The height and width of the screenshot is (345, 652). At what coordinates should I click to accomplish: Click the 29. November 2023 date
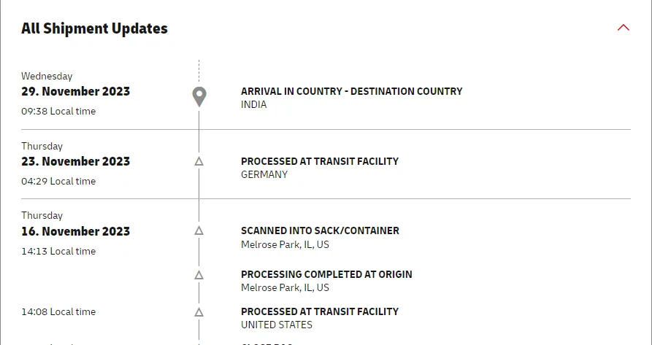(75, 92)
